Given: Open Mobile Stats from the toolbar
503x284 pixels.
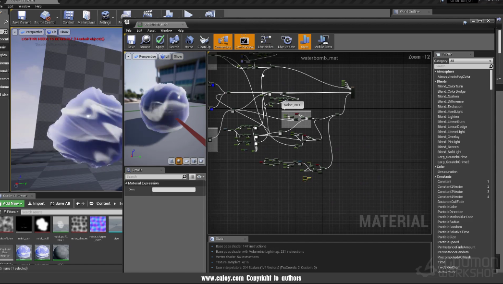Looking at the screenshot, I should [323, 42].
